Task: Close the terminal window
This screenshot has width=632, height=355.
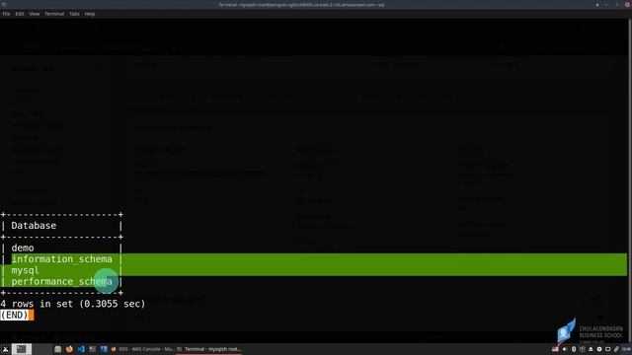Action: [627, 4]
